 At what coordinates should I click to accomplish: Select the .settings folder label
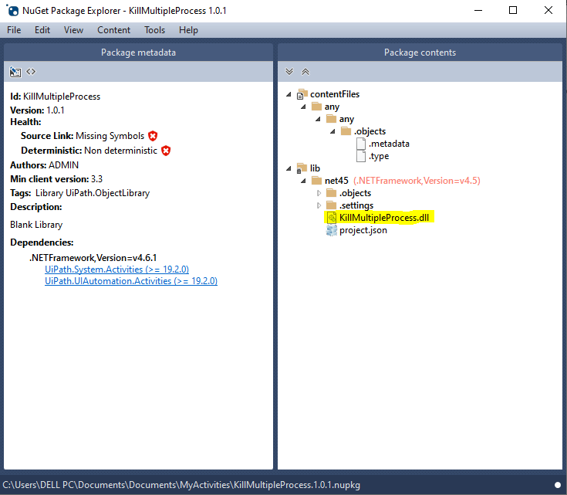click(x=356, y=205)
